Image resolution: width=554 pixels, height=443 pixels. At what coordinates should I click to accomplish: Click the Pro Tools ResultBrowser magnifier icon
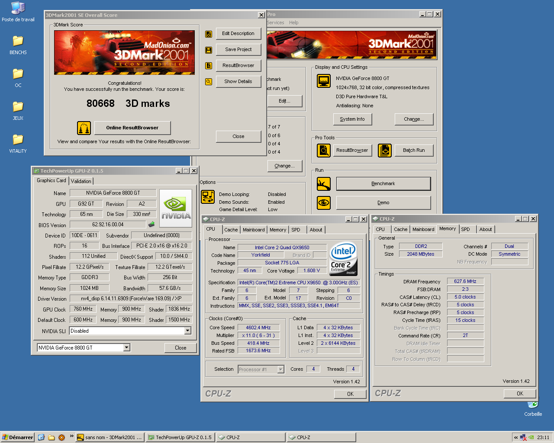pyautogui.click(x=324, y=150)
